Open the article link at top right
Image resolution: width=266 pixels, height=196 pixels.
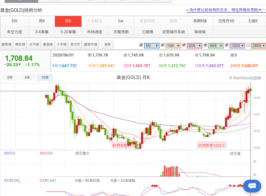point(226,10)
